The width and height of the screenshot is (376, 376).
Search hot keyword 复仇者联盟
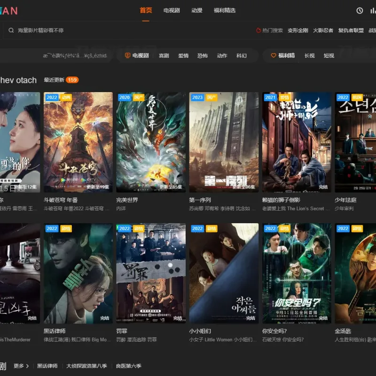pyautogui.click(x=351, y=31)
